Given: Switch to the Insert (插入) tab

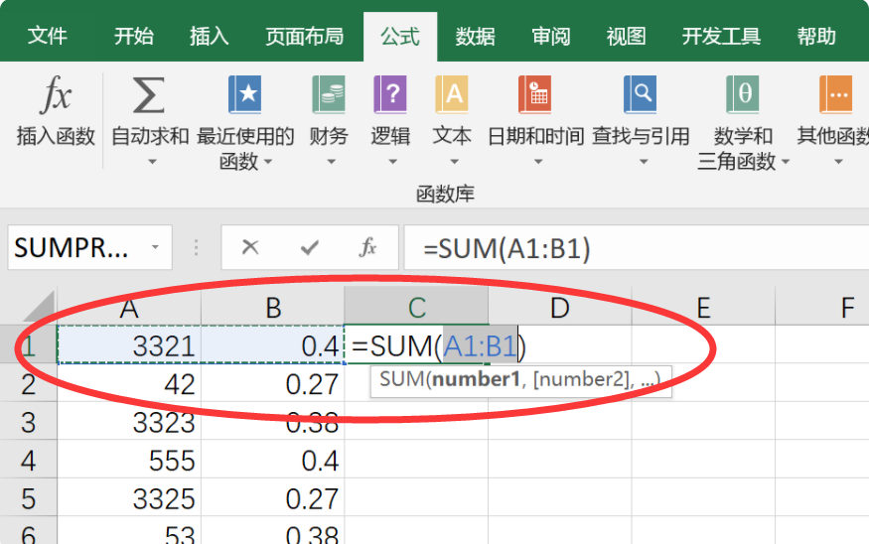Looking at the screenshot, I should [x=209, y=36].
